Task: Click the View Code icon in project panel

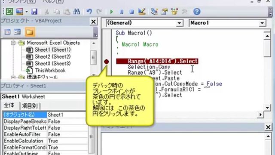Action: point(7,32)
